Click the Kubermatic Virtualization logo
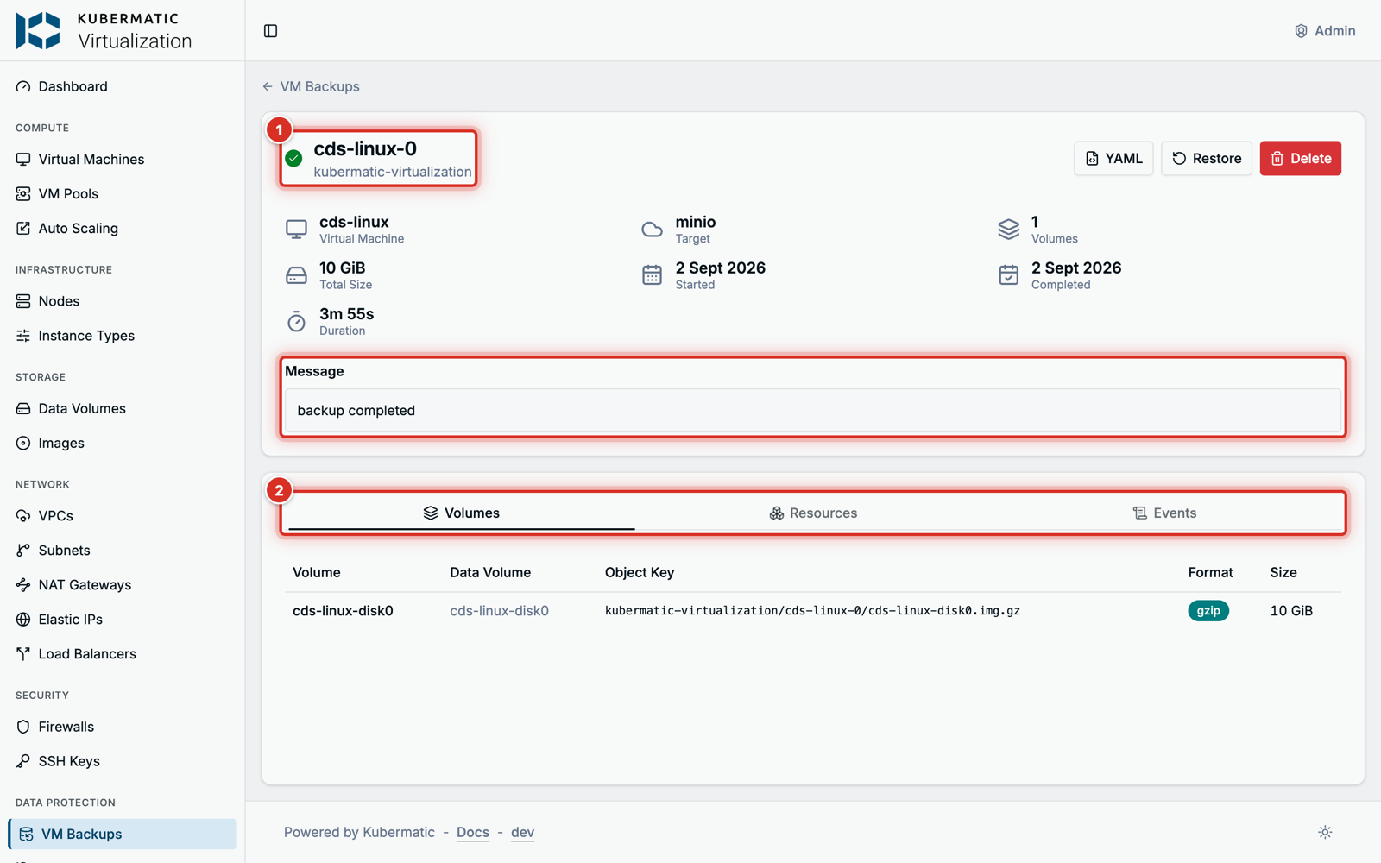Image resolution: width=1381 pixels, height=863 pixels. click(104, 31)
